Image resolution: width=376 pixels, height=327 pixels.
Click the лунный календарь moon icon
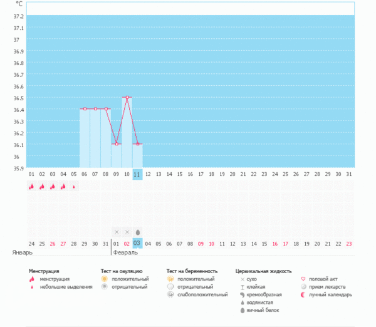304,294
